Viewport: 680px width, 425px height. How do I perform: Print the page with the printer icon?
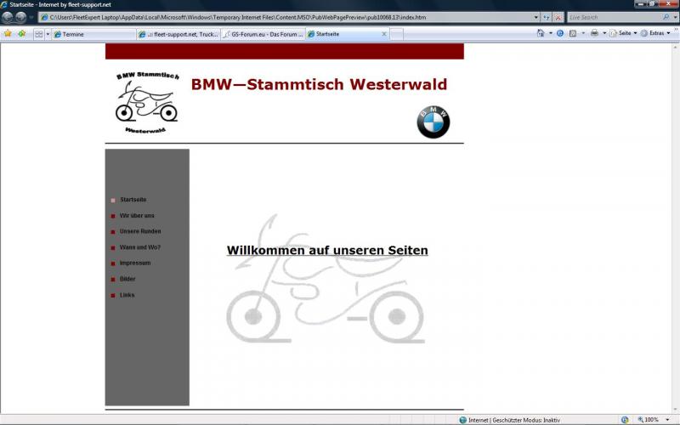click(594, 33)
